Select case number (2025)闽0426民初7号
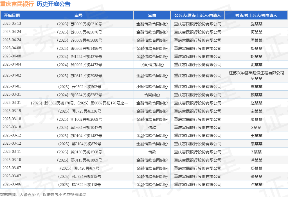The image size is (288, 197). [80, 168]
